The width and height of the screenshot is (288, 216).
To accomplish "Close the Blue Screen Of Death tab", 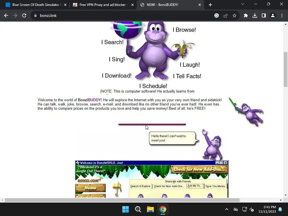I will pos(65,5).
